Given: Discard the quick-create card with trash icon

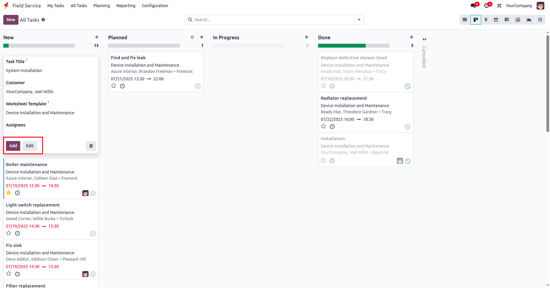Looking at the screenshot, I should click(91, 146).
